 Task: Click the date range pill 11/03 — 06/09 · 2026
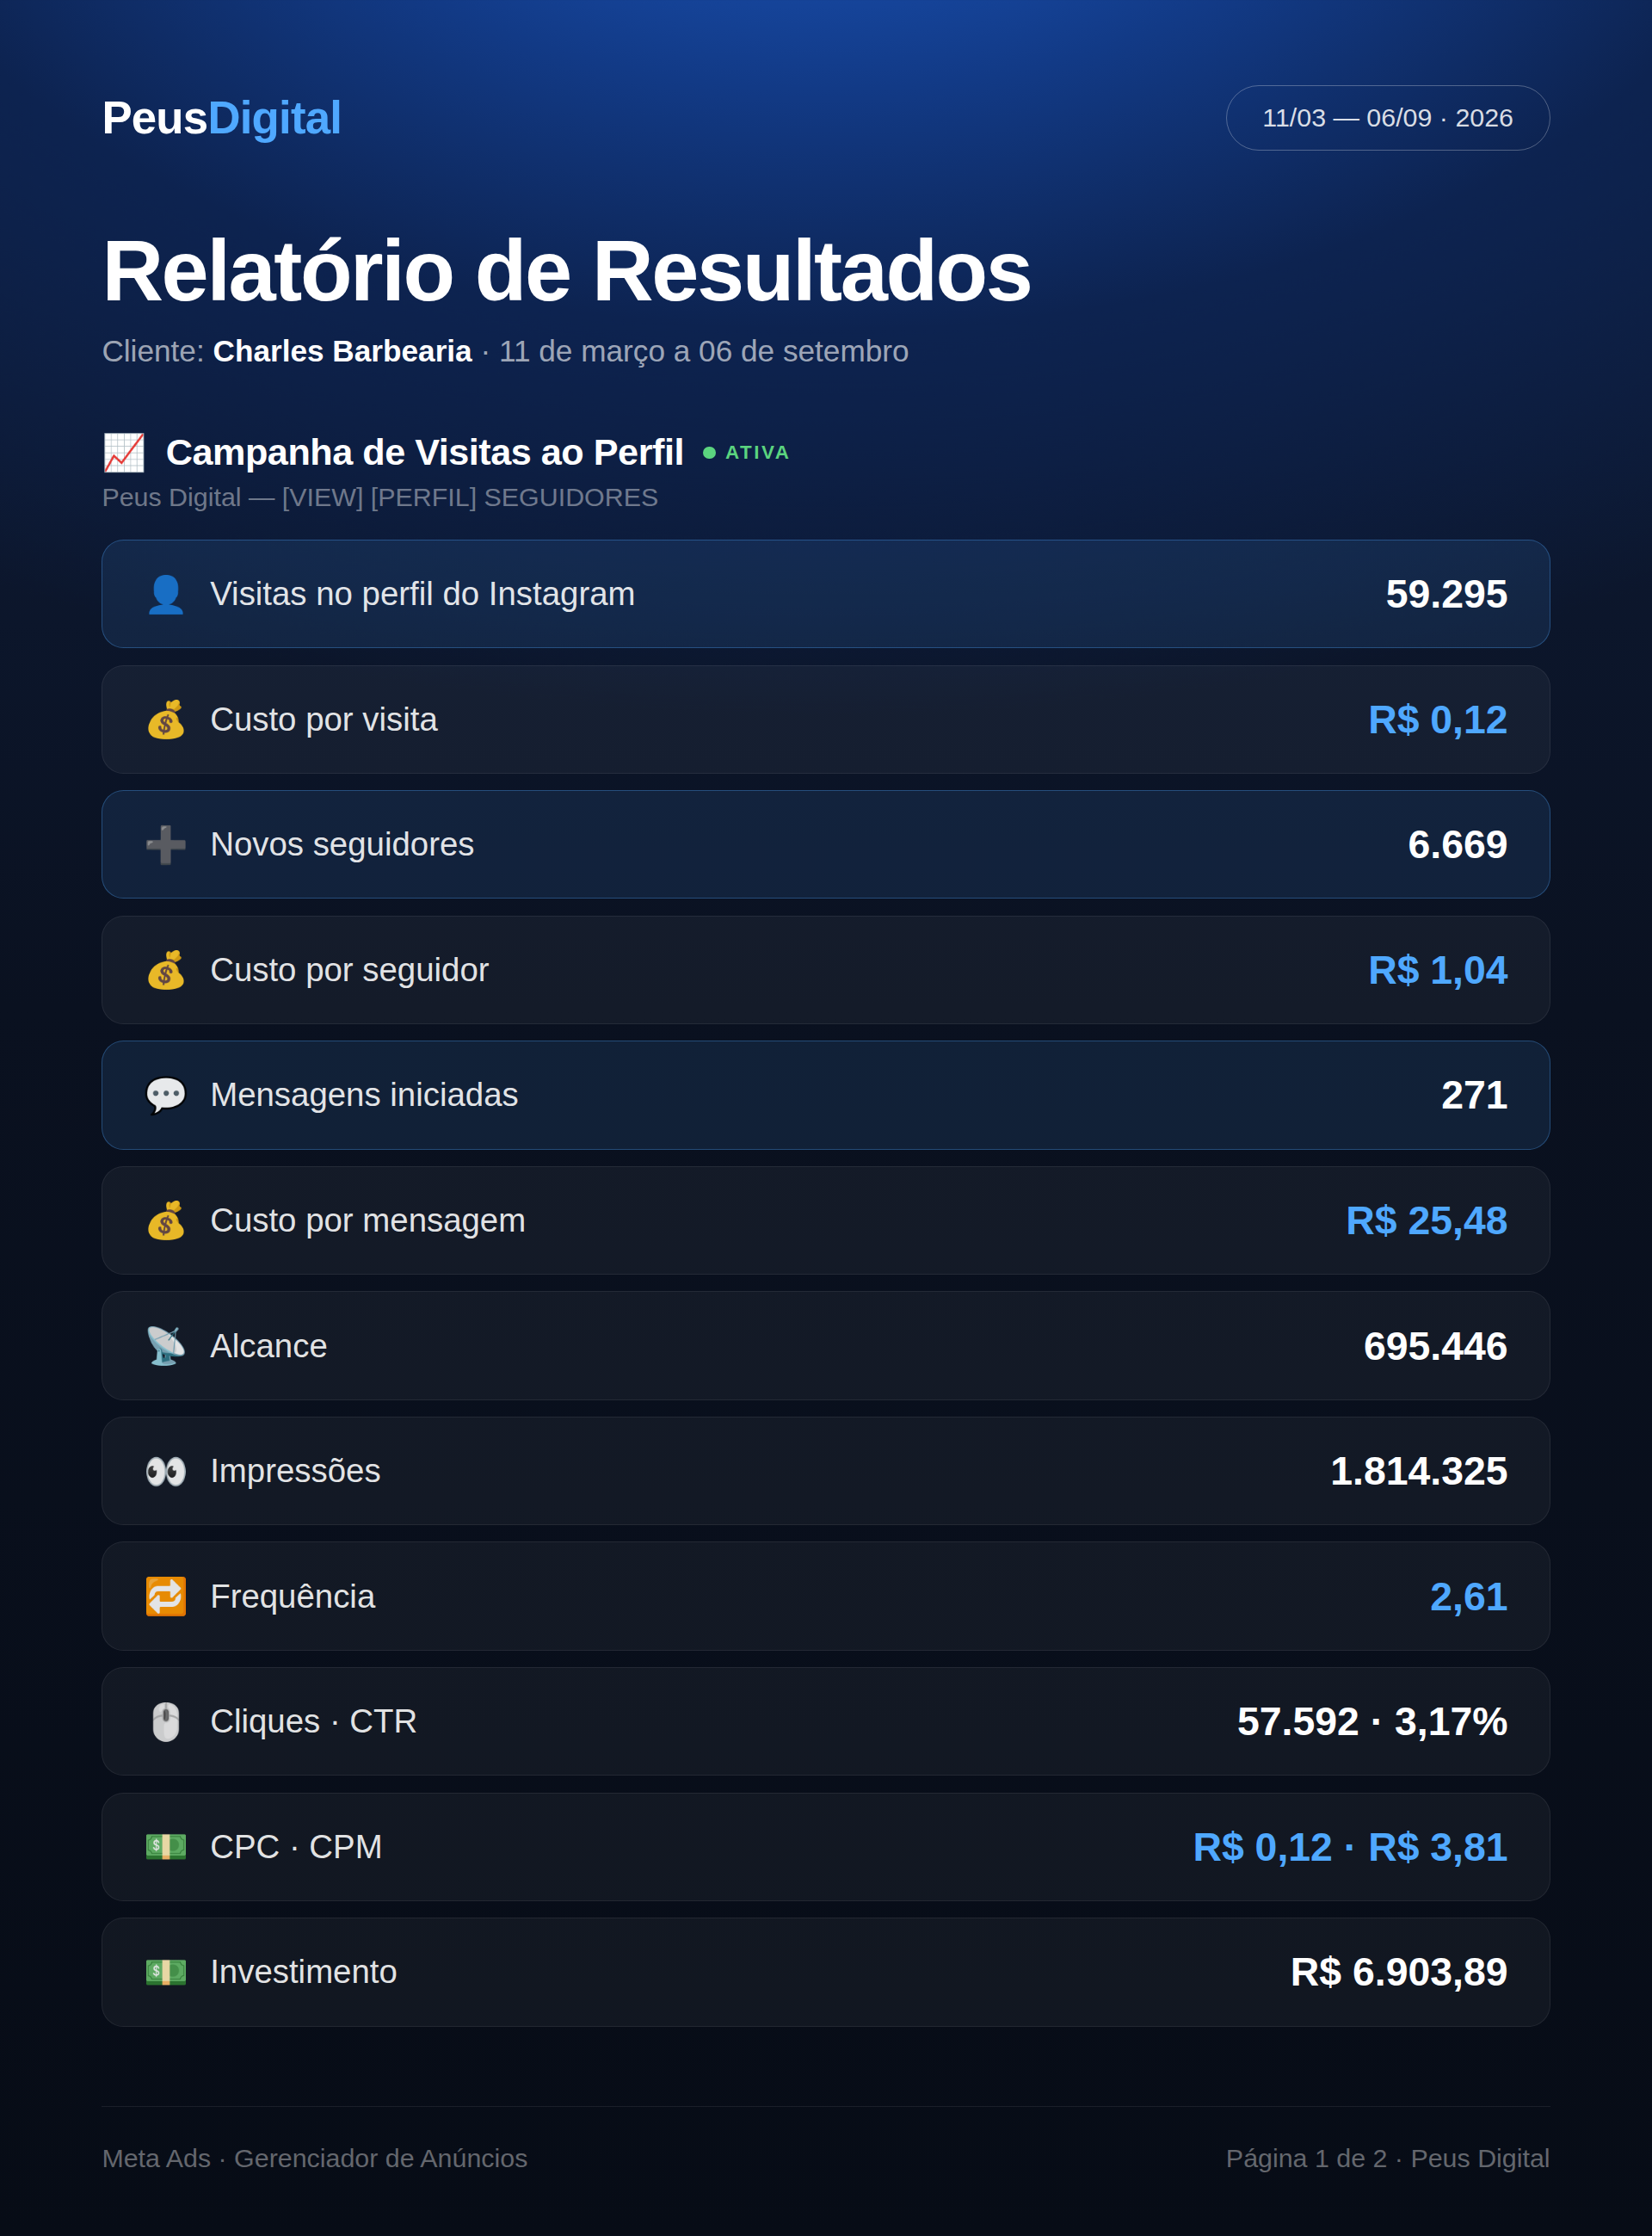1387,118
